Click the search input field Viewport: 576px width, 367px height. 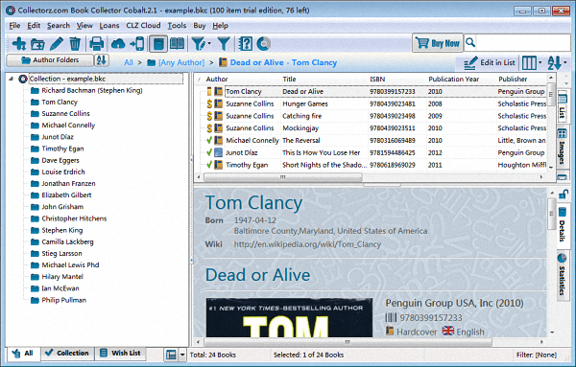pos(523,43)
